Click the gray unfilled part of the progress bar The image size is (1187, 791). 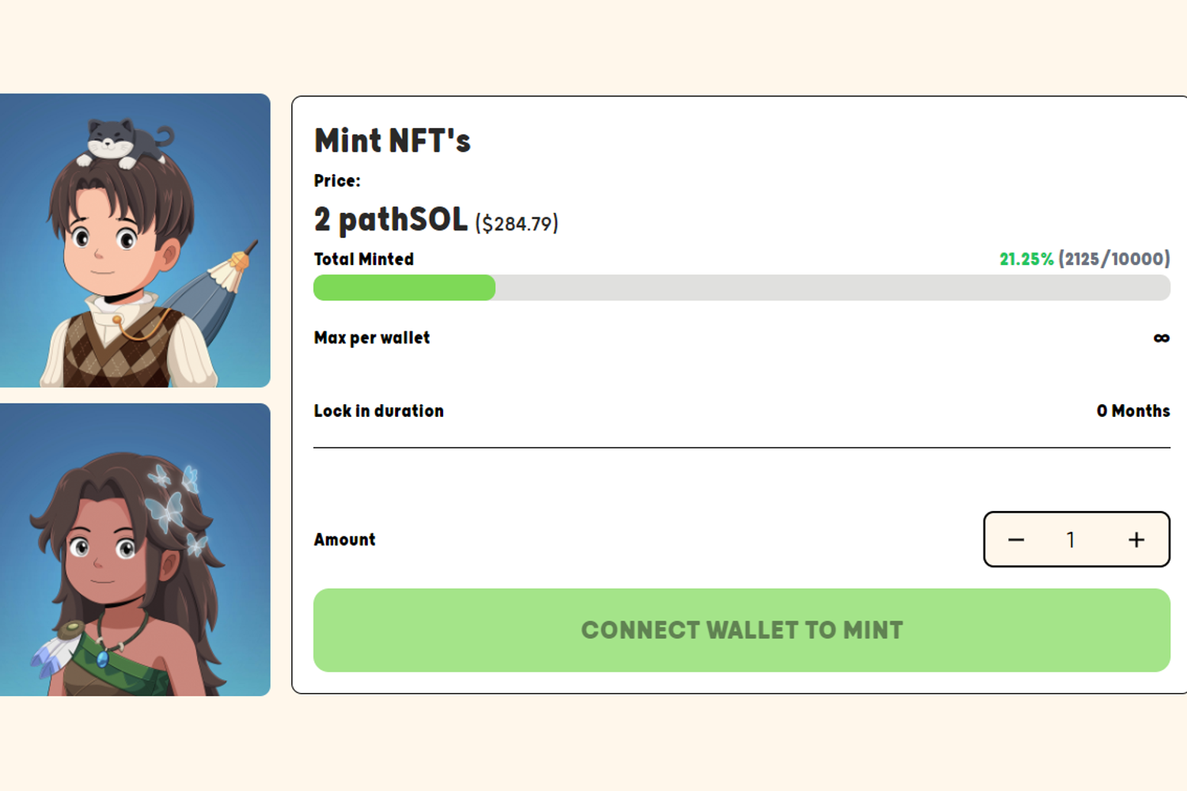pos(831,288)
